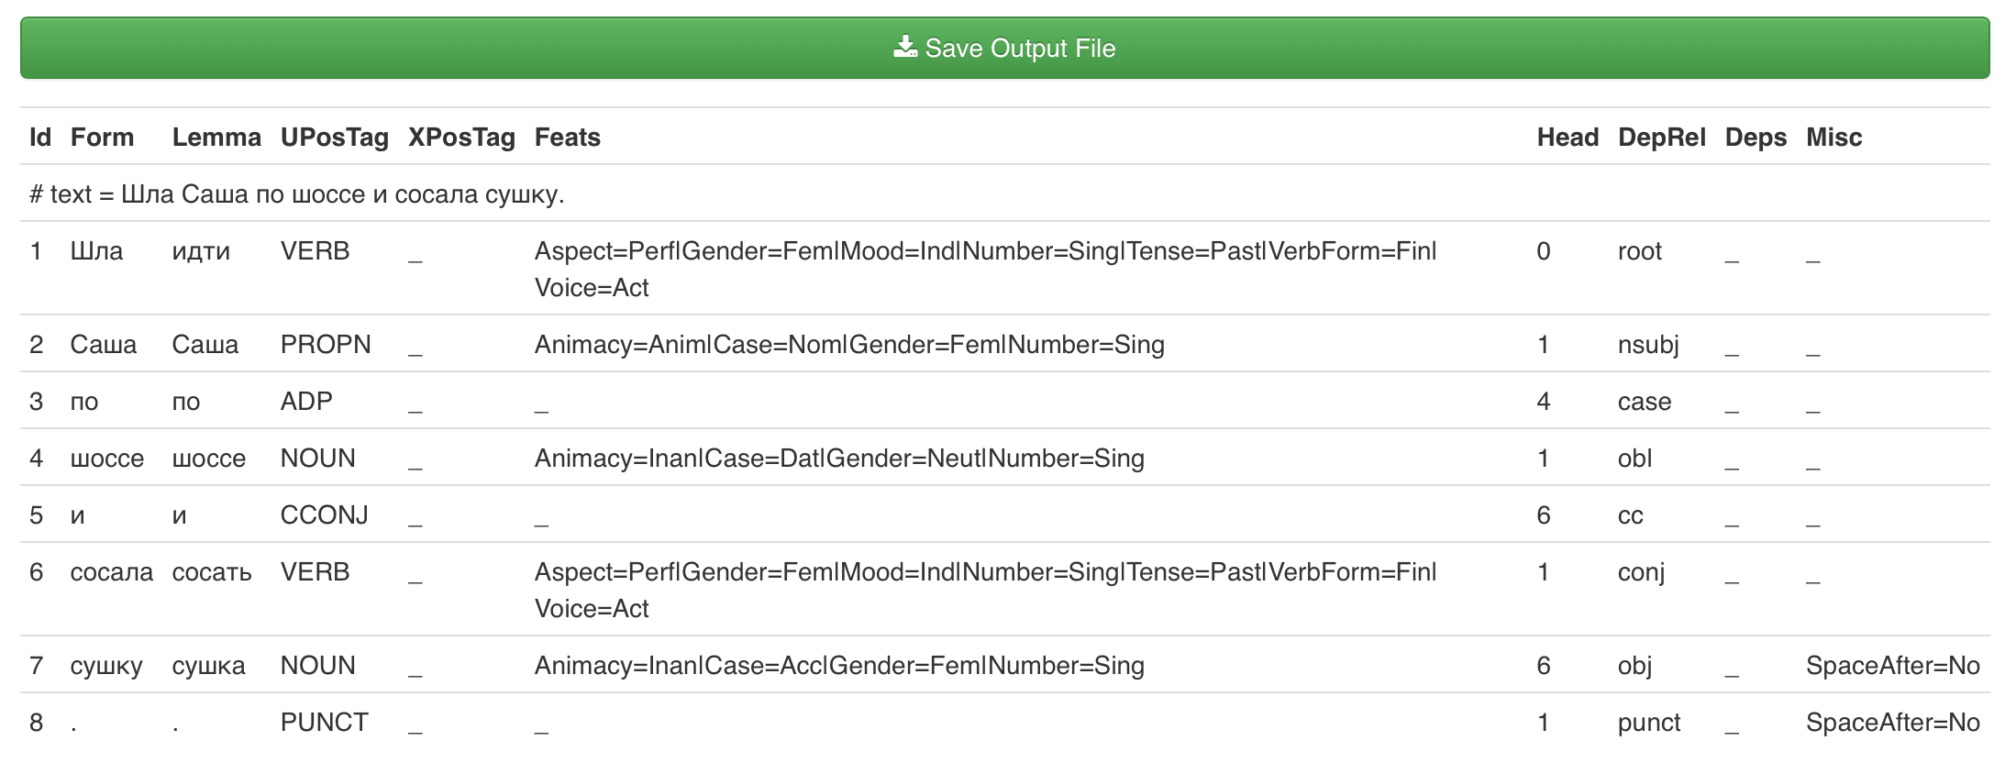Select the Id column header
The height and width of the screenshot is (774, 2005).
click(40, 138)
